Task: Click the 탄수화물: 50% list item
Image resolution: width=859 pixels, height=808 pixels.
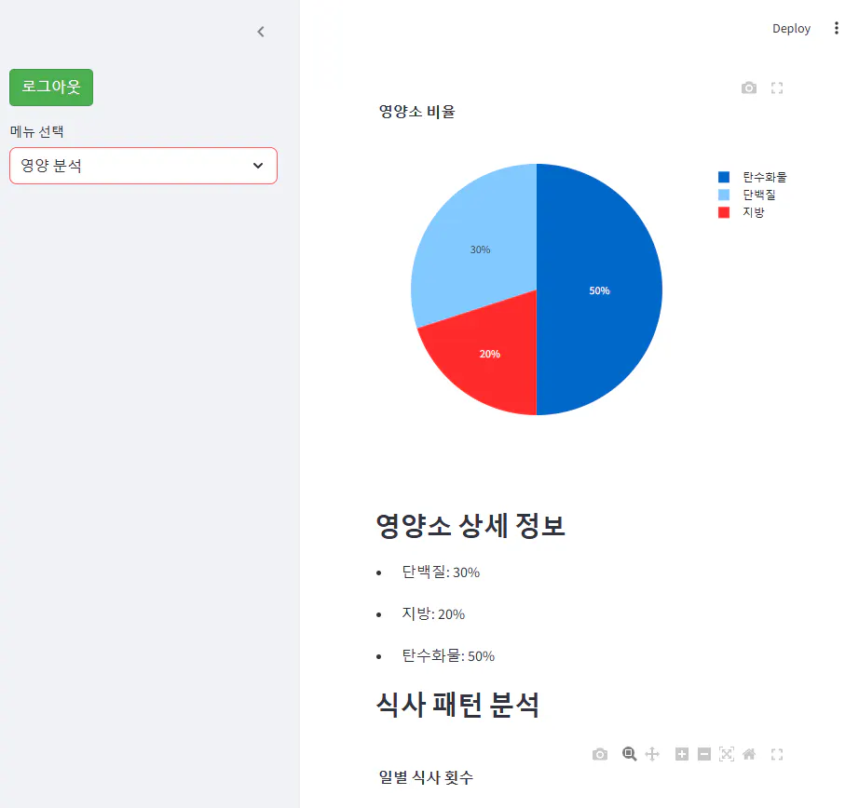Action: click(x=447, y=655)
